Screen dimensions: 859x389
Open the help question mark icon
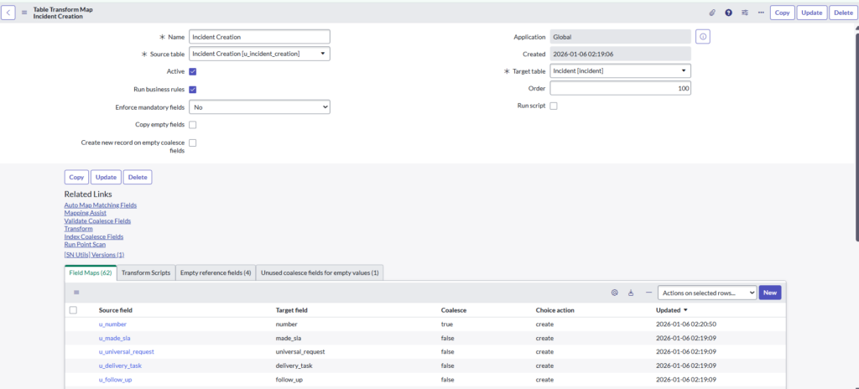[x=728, y=13]
